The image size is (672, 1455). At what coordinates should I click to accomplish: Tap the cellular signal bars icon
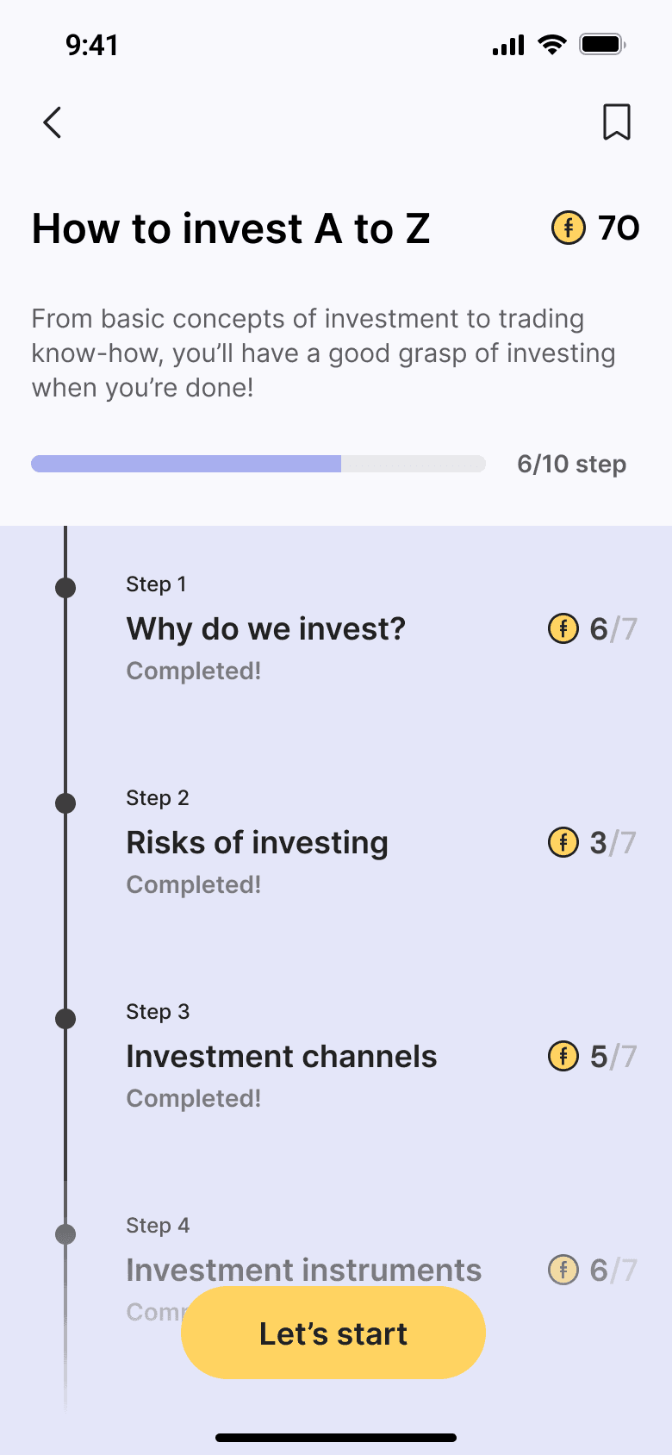(x=508, y=46)
